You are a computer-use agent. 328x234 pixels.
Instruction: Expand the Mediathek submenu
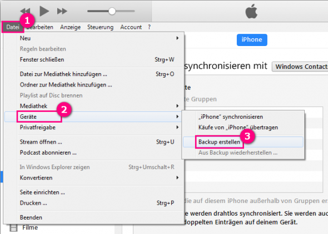pos(94,106)
